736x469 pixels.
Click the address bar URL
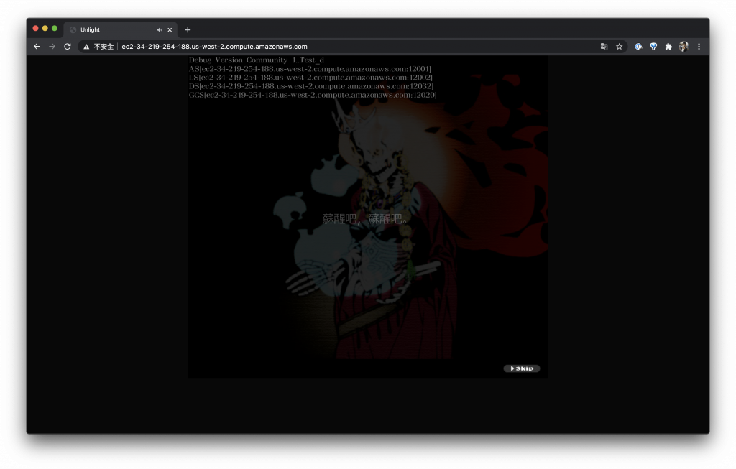pos(214,47)
